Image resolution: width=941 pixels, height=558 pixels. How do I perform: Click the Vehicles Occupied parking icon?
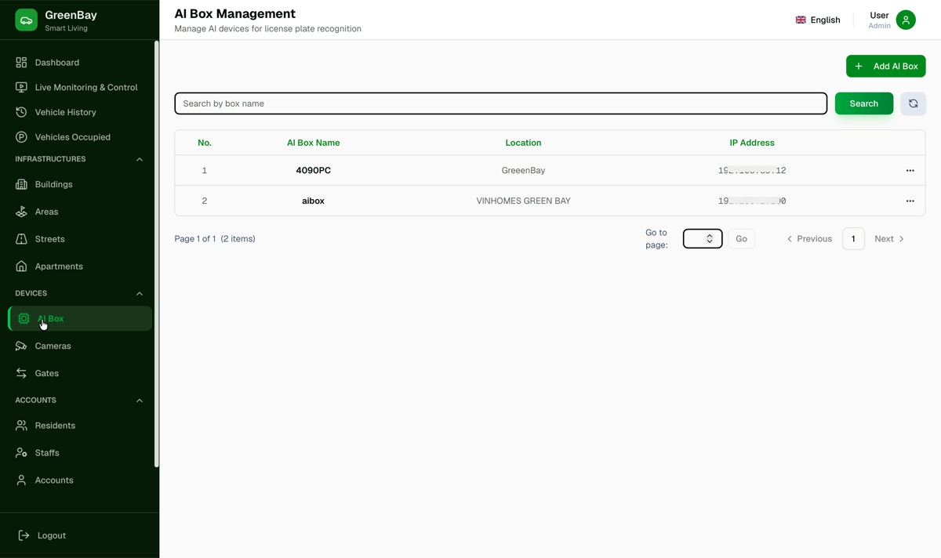(21, 137)
